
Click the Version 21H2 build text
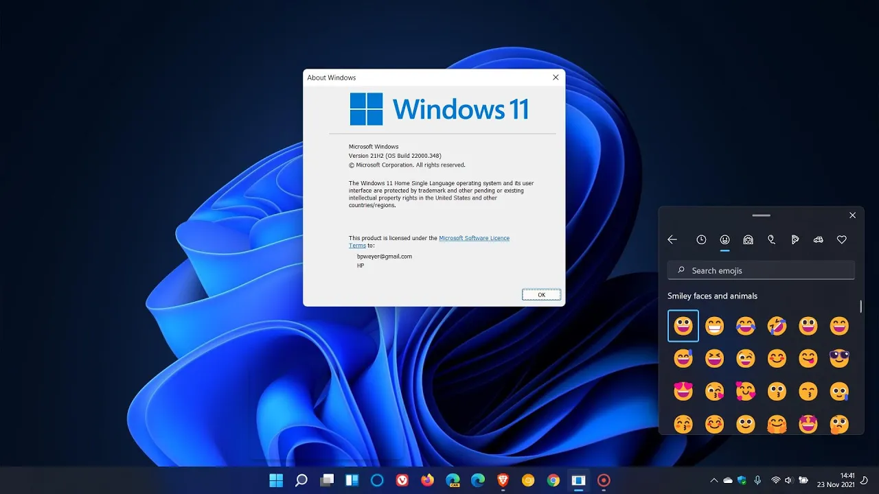395,156
